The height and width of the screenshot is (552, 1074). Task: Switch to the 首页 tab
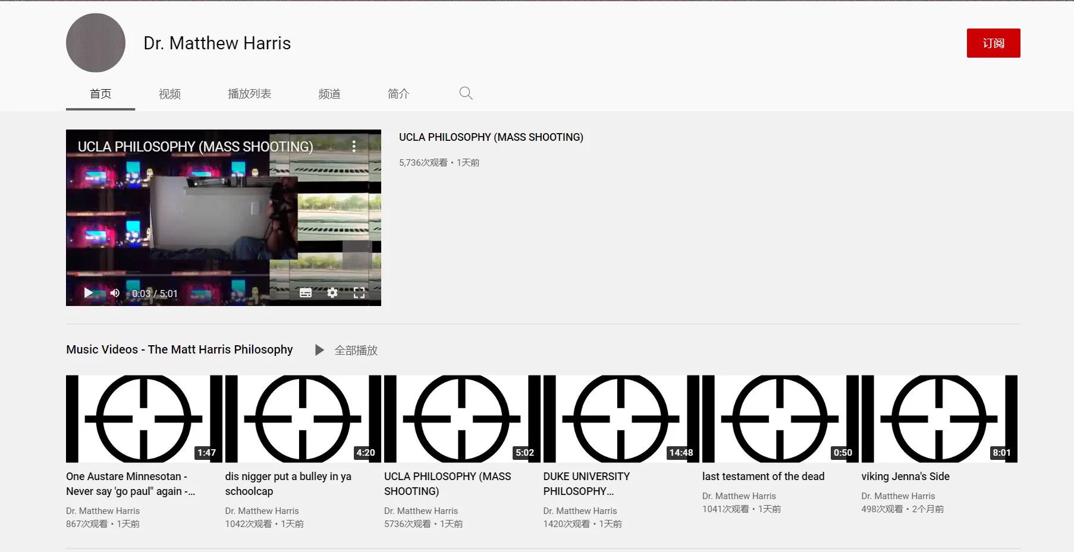[101, 94]
